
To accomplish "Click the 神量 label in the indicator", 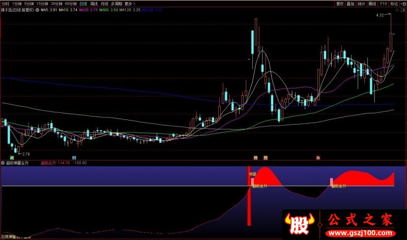I will [252, 174].
